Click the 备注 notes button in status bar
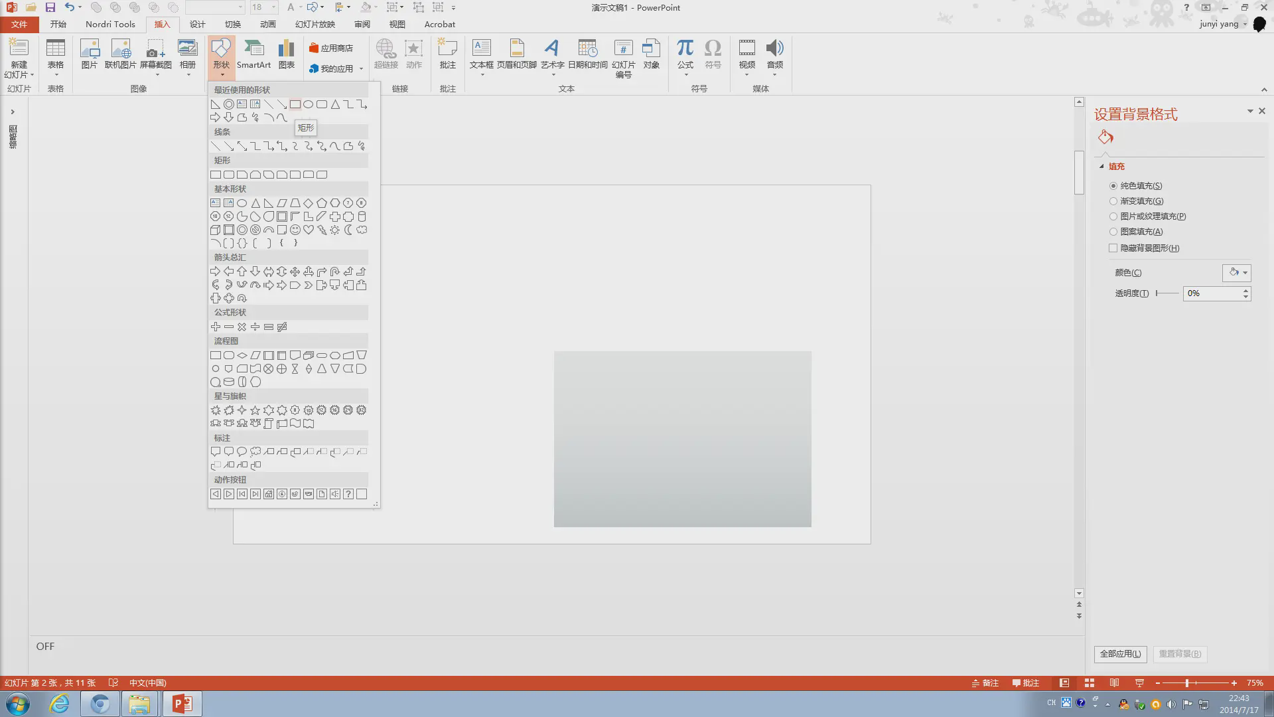1274x717 pixels. pos(985,682)
